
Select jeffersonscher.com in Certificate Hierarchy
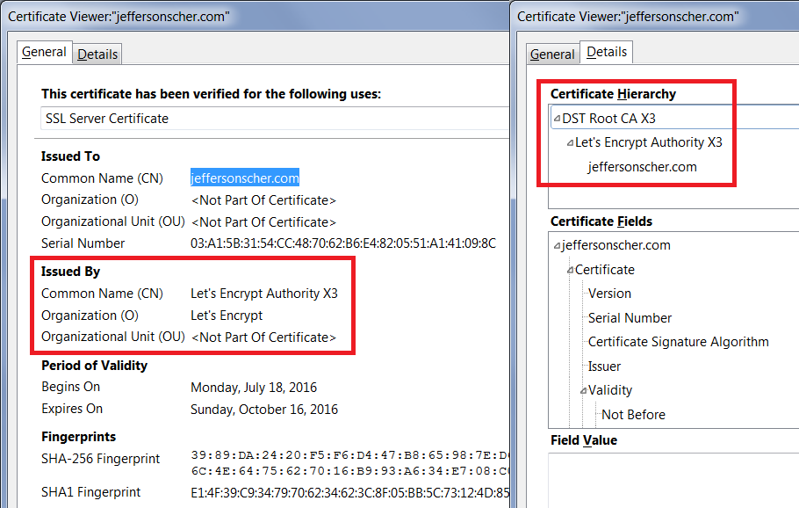pyautogui.click(x=642, y=167)
